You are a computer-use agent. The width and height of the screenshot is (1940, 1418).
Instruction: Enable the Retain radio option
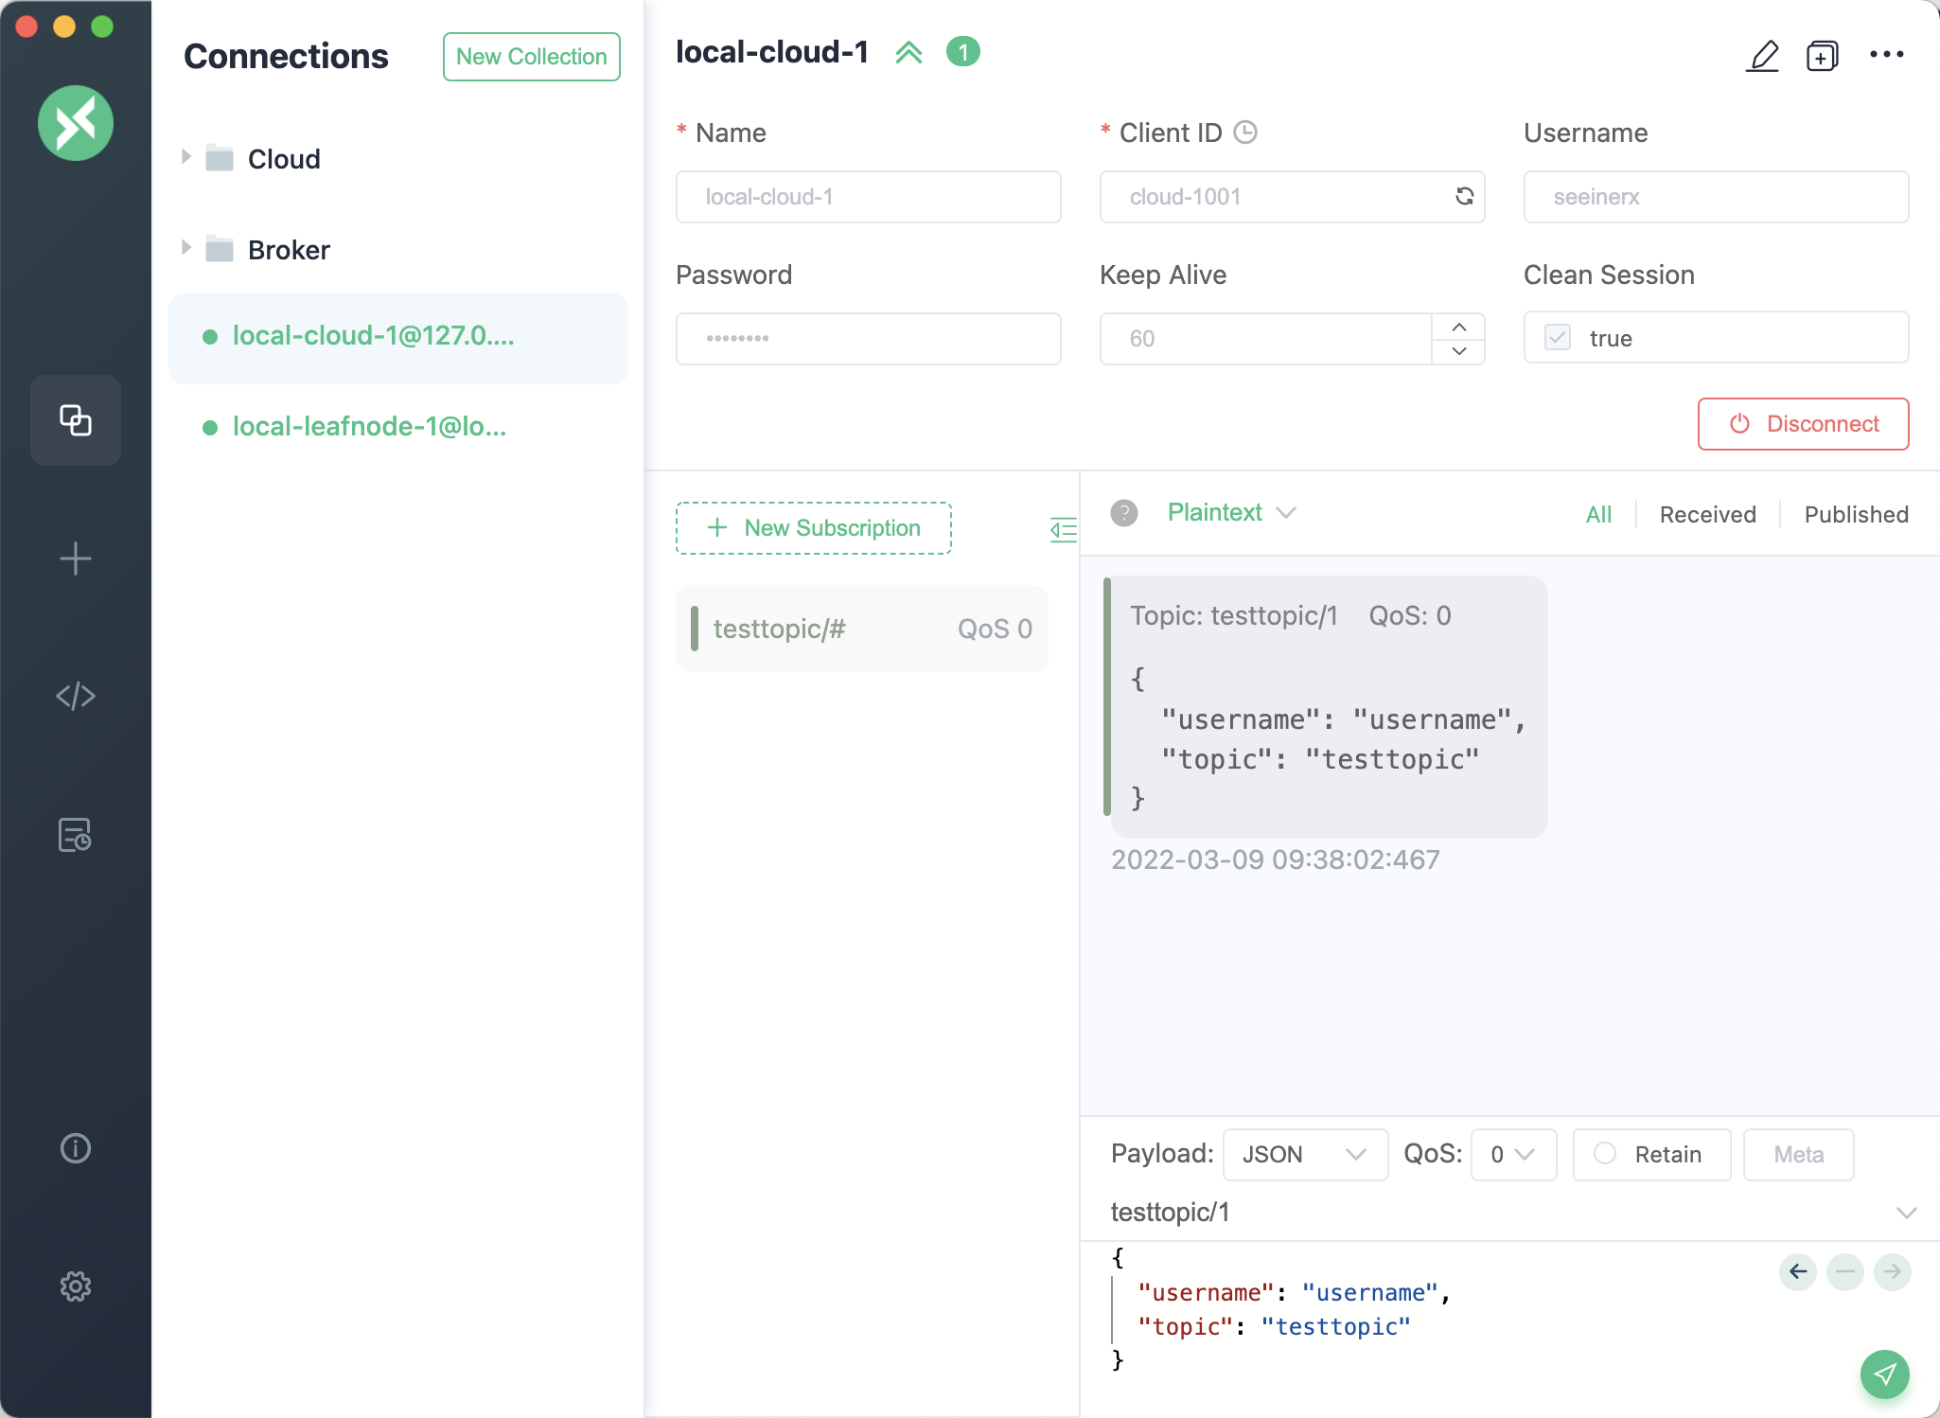pos(1605,1154)
